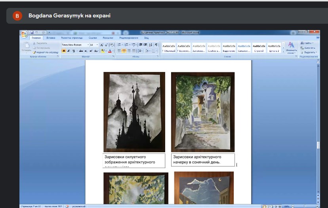The width and height of the screenshot is (328, 208).
Task: Clear formatting with the eraser icon
Action: click(x=112, y=45)
